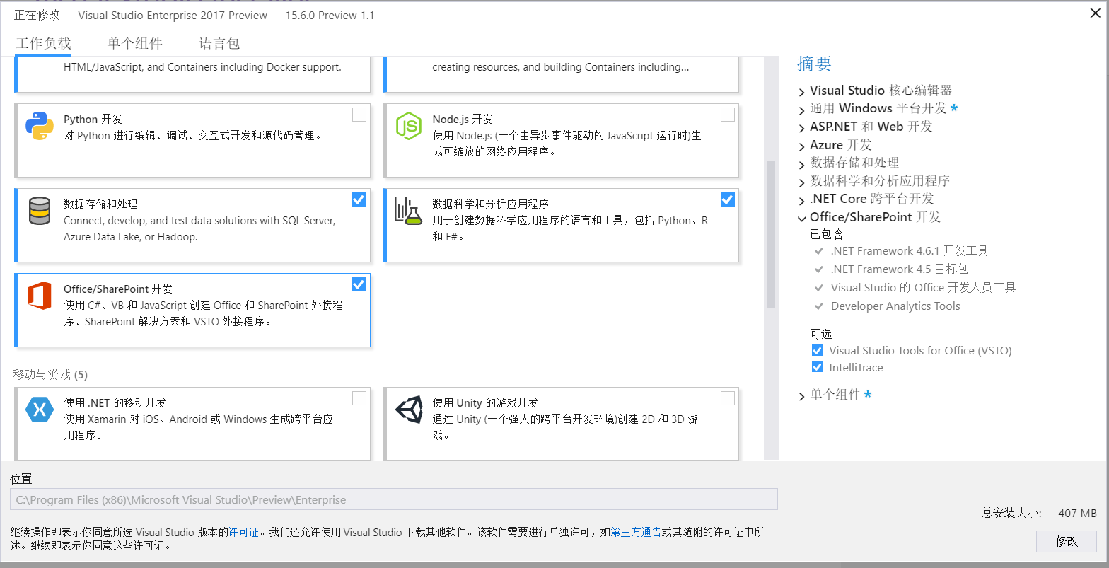
Task: Click the Unity cube icon
Action: coord(408,410)
